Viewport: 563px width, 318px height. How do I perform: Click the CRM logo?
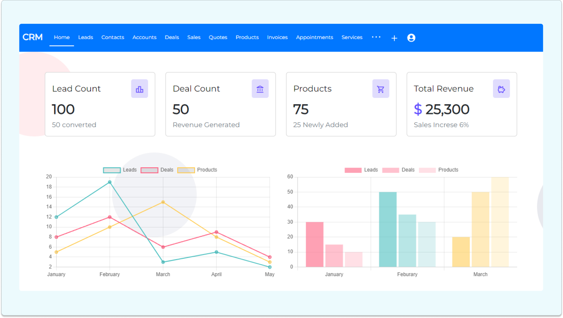(x=33, y=37)
